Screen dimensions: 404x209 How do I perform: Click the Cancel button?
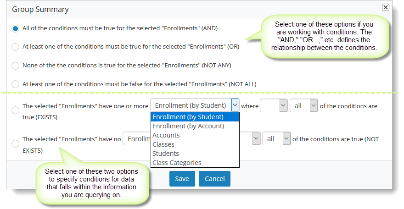(x=215, y=179)
